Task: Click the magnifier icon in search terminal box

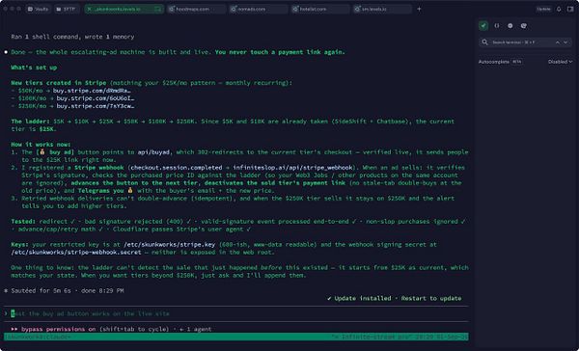Action: click(x=484, y=42)
